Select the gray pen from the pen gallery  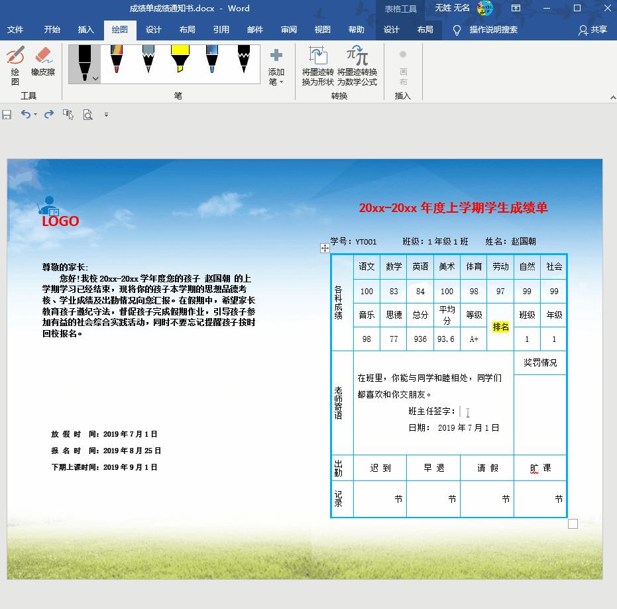coord(148,63)
